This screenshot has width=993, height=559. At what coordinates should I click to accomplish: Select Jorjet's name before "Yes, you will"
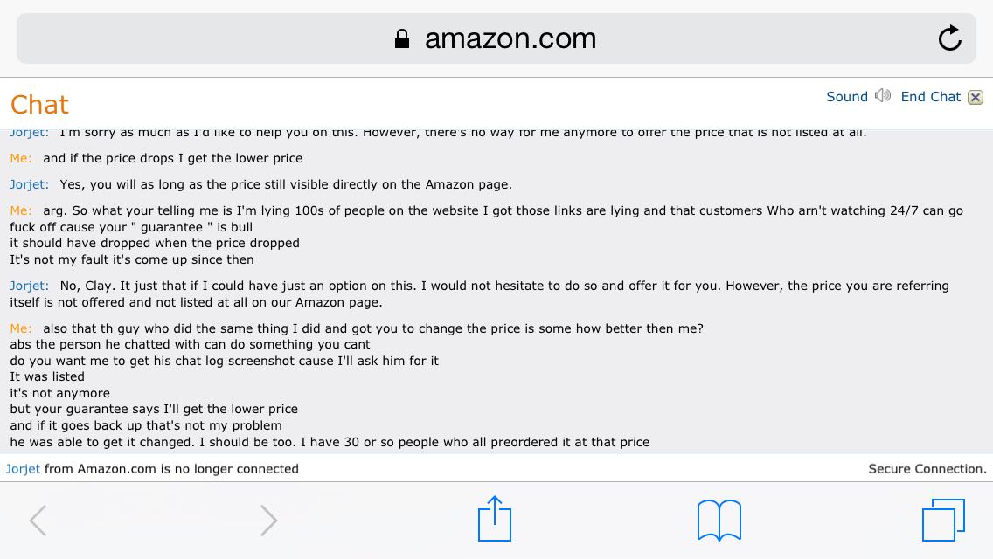click(29, 184)
